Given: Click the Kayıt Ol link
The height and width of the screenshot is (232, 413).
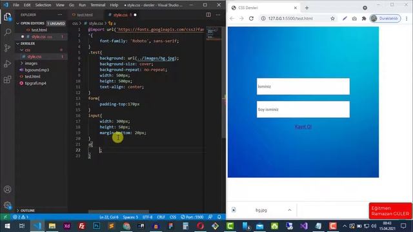Looking at the screenshot, I should pos(303,127).
